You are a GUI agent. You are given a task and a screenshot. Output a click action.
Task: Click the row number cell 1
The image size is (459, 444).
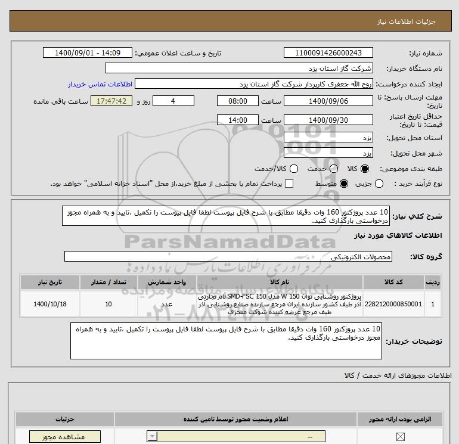point(433,304)
